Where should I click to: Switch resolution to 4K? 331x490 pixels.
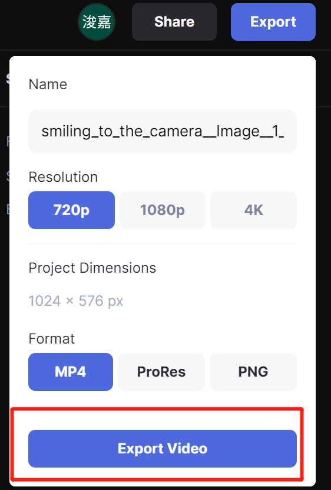[253, 210]
